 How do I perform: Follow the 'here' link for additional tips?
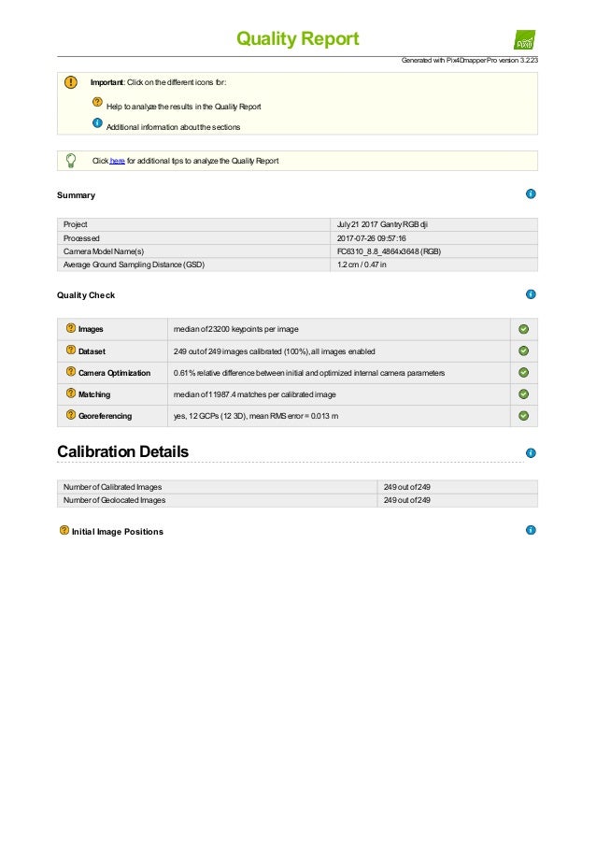118,161
